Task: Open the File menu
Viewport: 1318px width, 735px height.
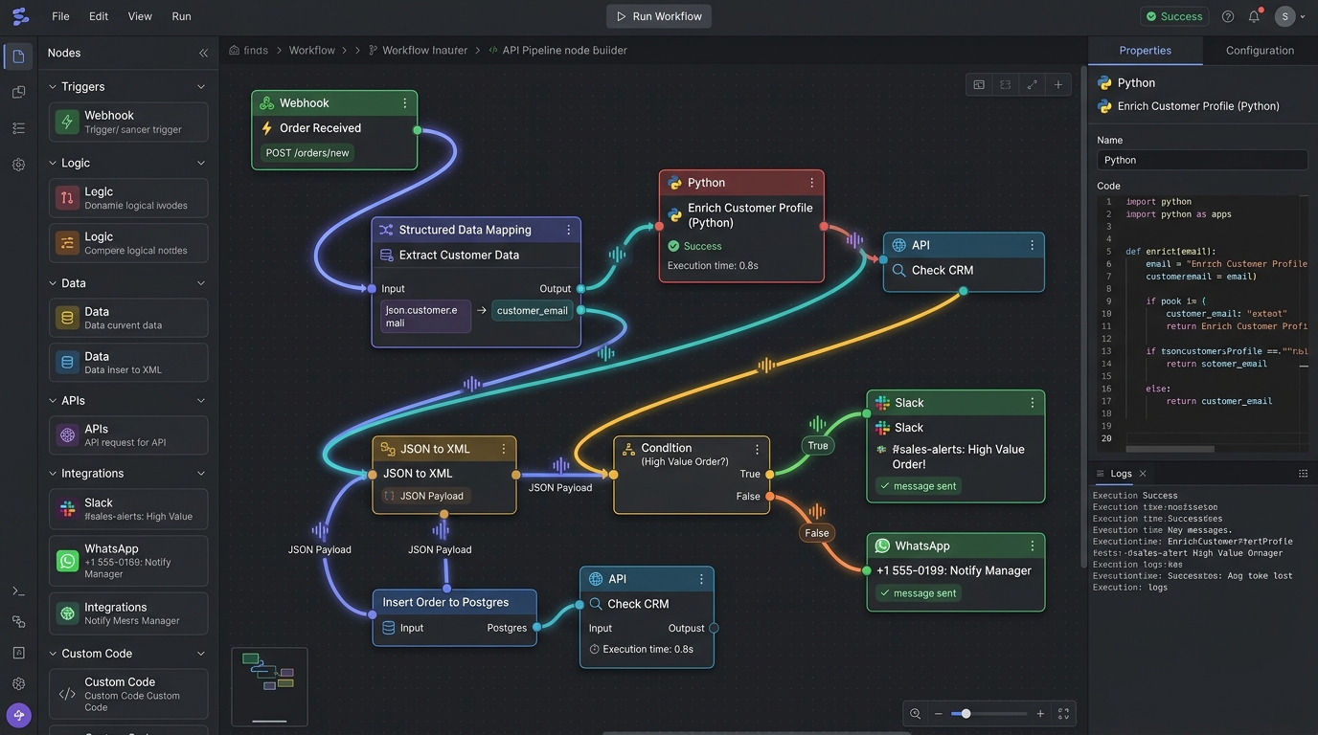Action: [x=60, y=16]
